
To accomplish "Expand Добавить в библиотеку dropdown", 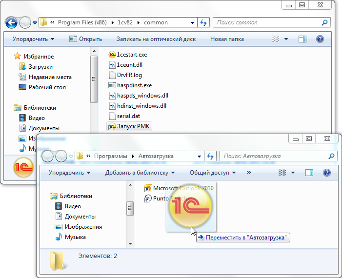I will click(x=140, y=173).
